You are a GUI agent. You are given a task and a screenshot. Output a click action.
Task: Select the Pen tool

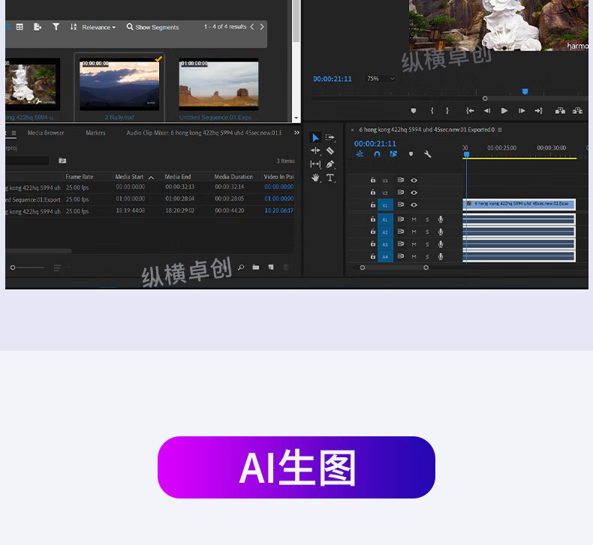pyautogui.click(x=330, y=164)
